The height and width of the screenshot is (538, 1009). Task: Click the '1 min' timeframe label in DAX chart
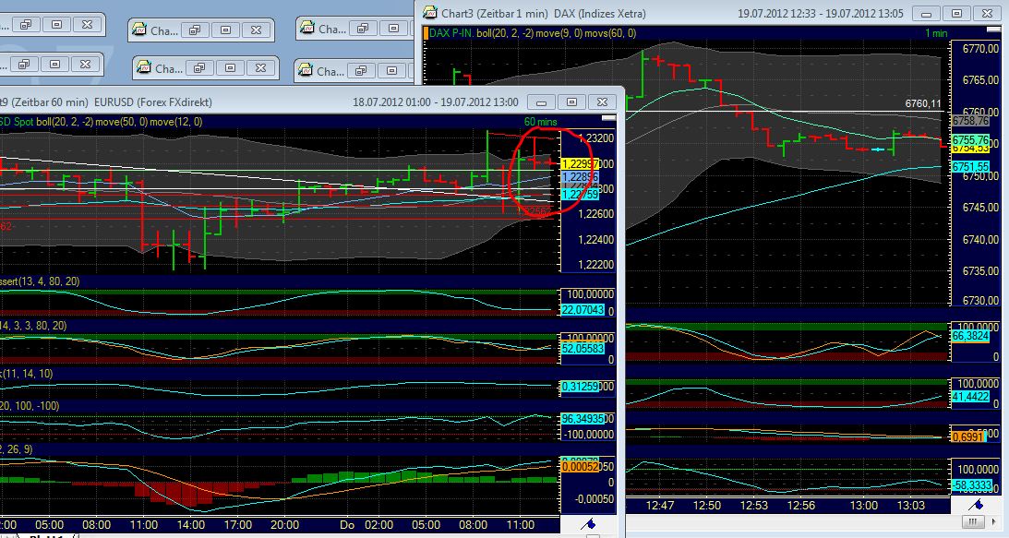click(936, 33)
